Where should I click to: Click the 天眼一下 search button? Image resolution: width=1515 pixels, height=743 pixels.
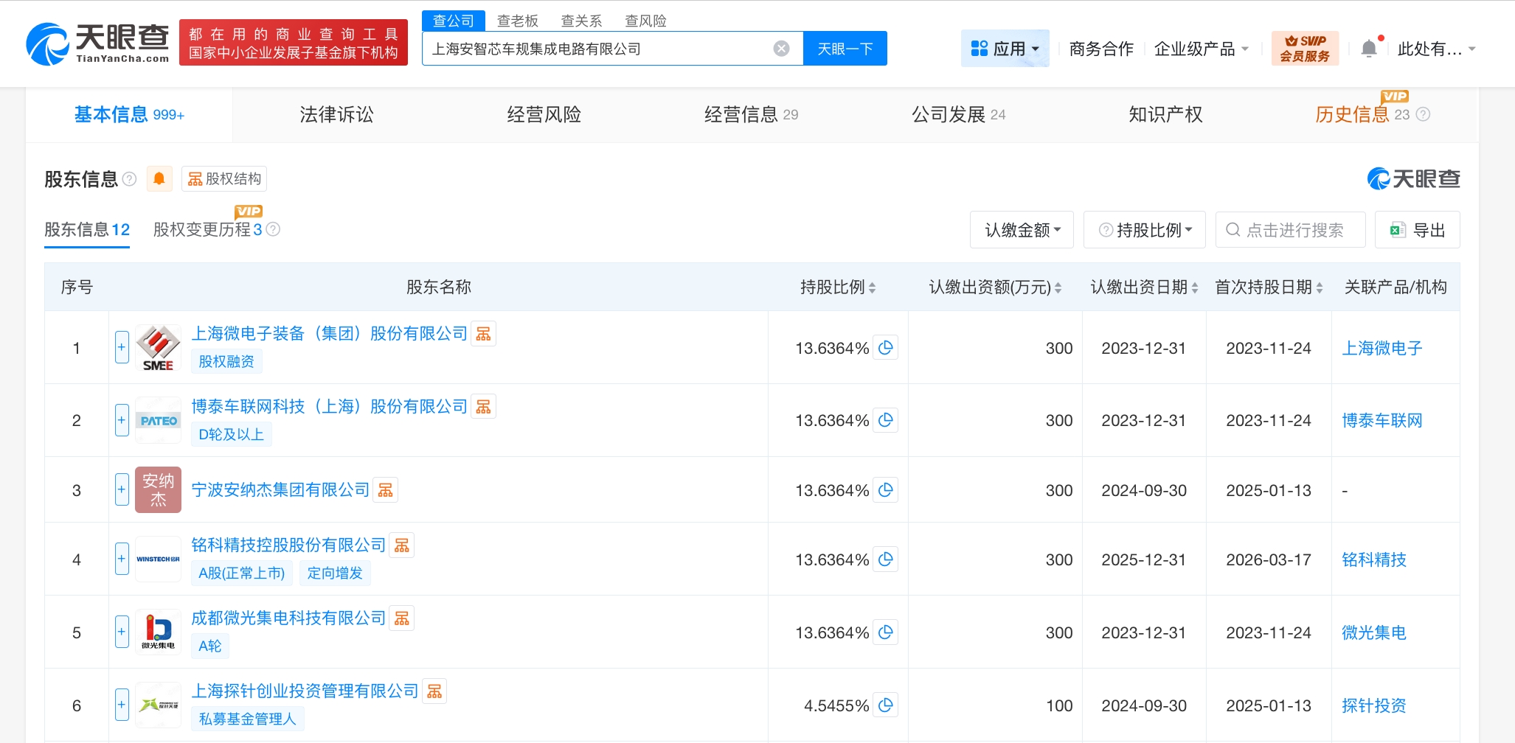pyautogui.click(x=845, y=49)
